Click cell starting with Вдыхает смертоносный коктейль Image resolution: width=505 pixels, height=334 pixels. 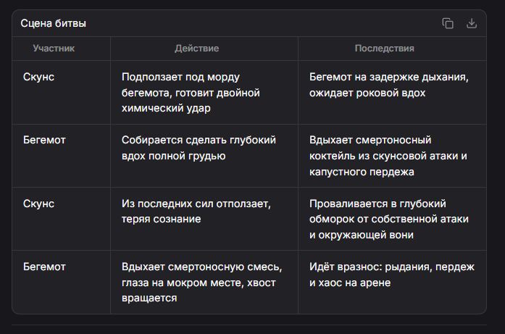tap(392, 156)
